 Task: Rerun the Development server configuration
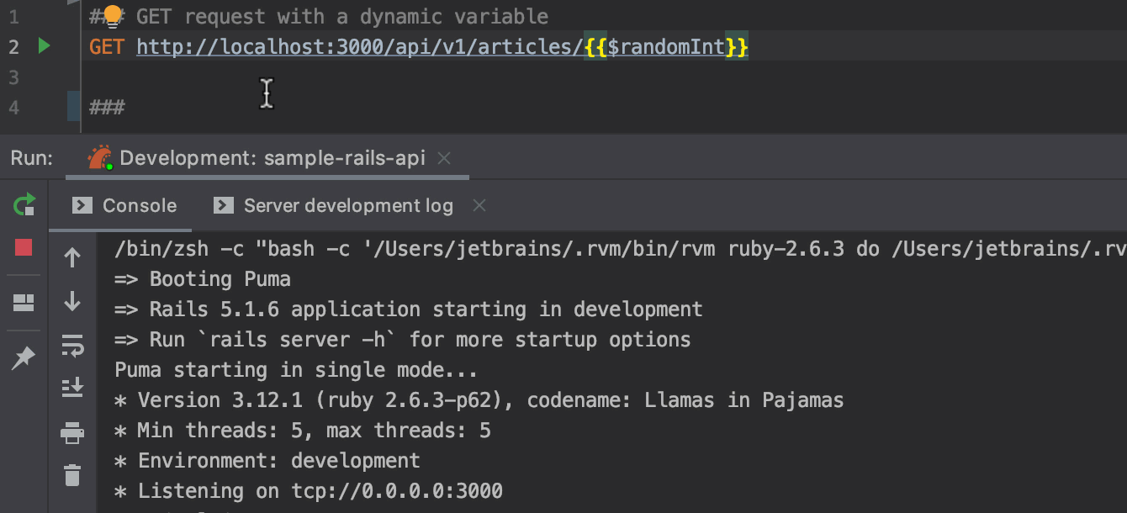pos(24,204)
